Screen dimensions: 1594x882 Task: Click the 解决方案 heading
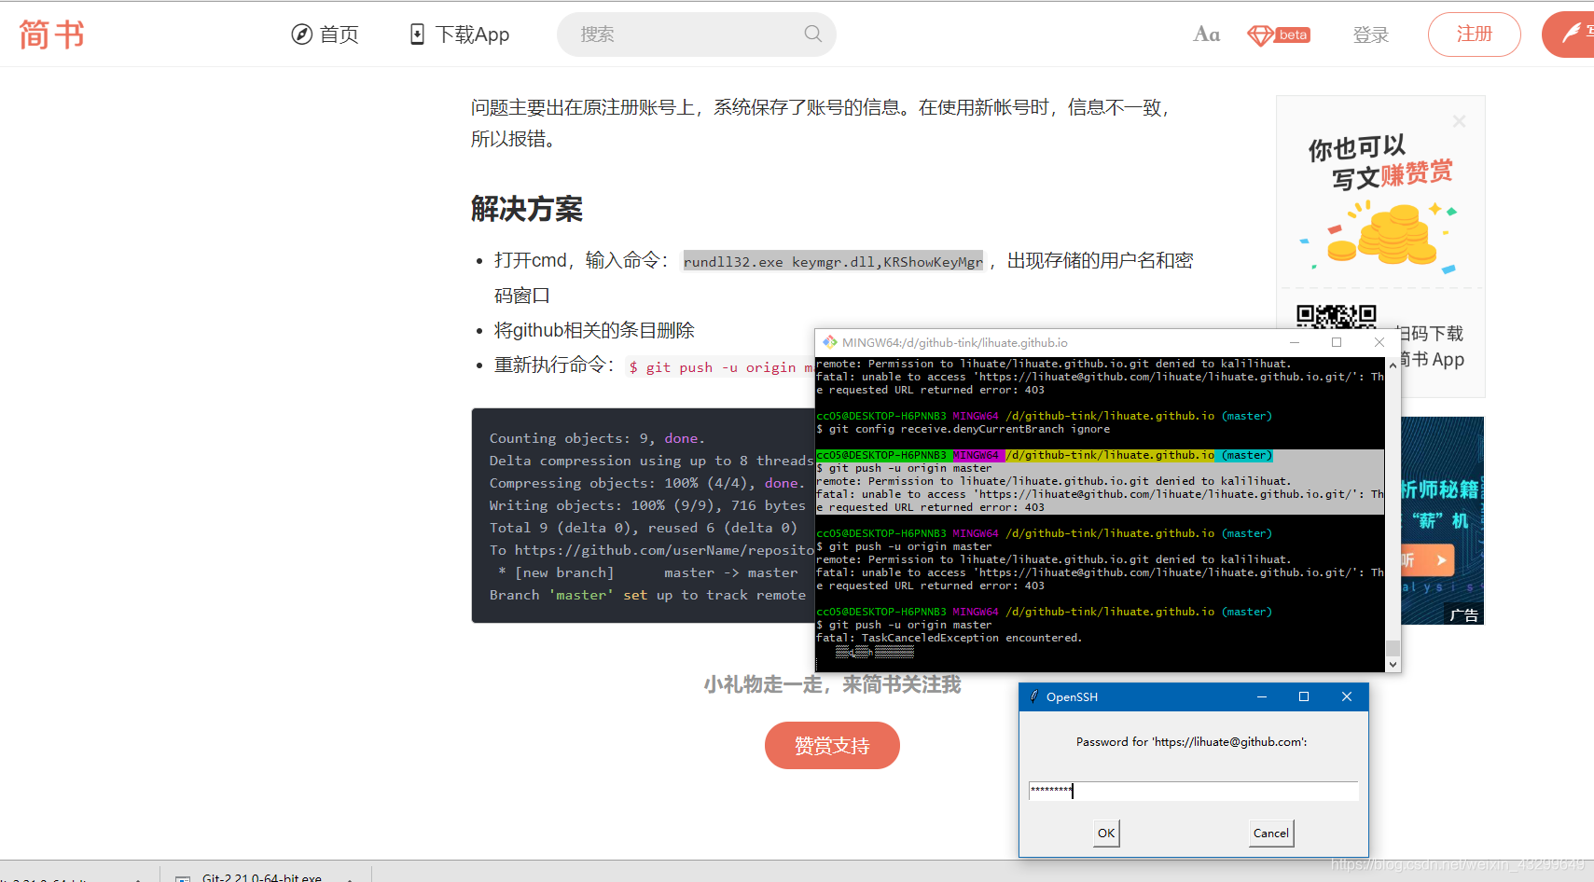(x=527, y=209)
